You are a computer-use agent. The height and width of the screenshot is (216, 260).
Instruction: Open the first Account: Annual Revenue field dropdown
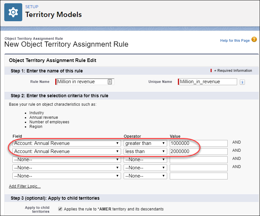coord(67,143)
